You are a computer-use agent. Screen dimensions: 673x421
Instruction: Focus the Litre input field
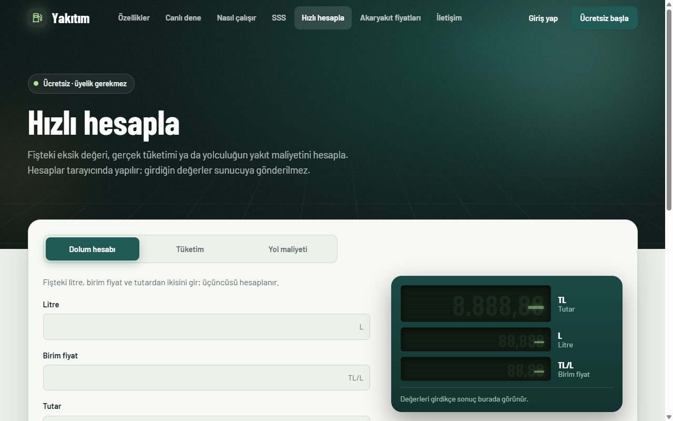point(207,327)
